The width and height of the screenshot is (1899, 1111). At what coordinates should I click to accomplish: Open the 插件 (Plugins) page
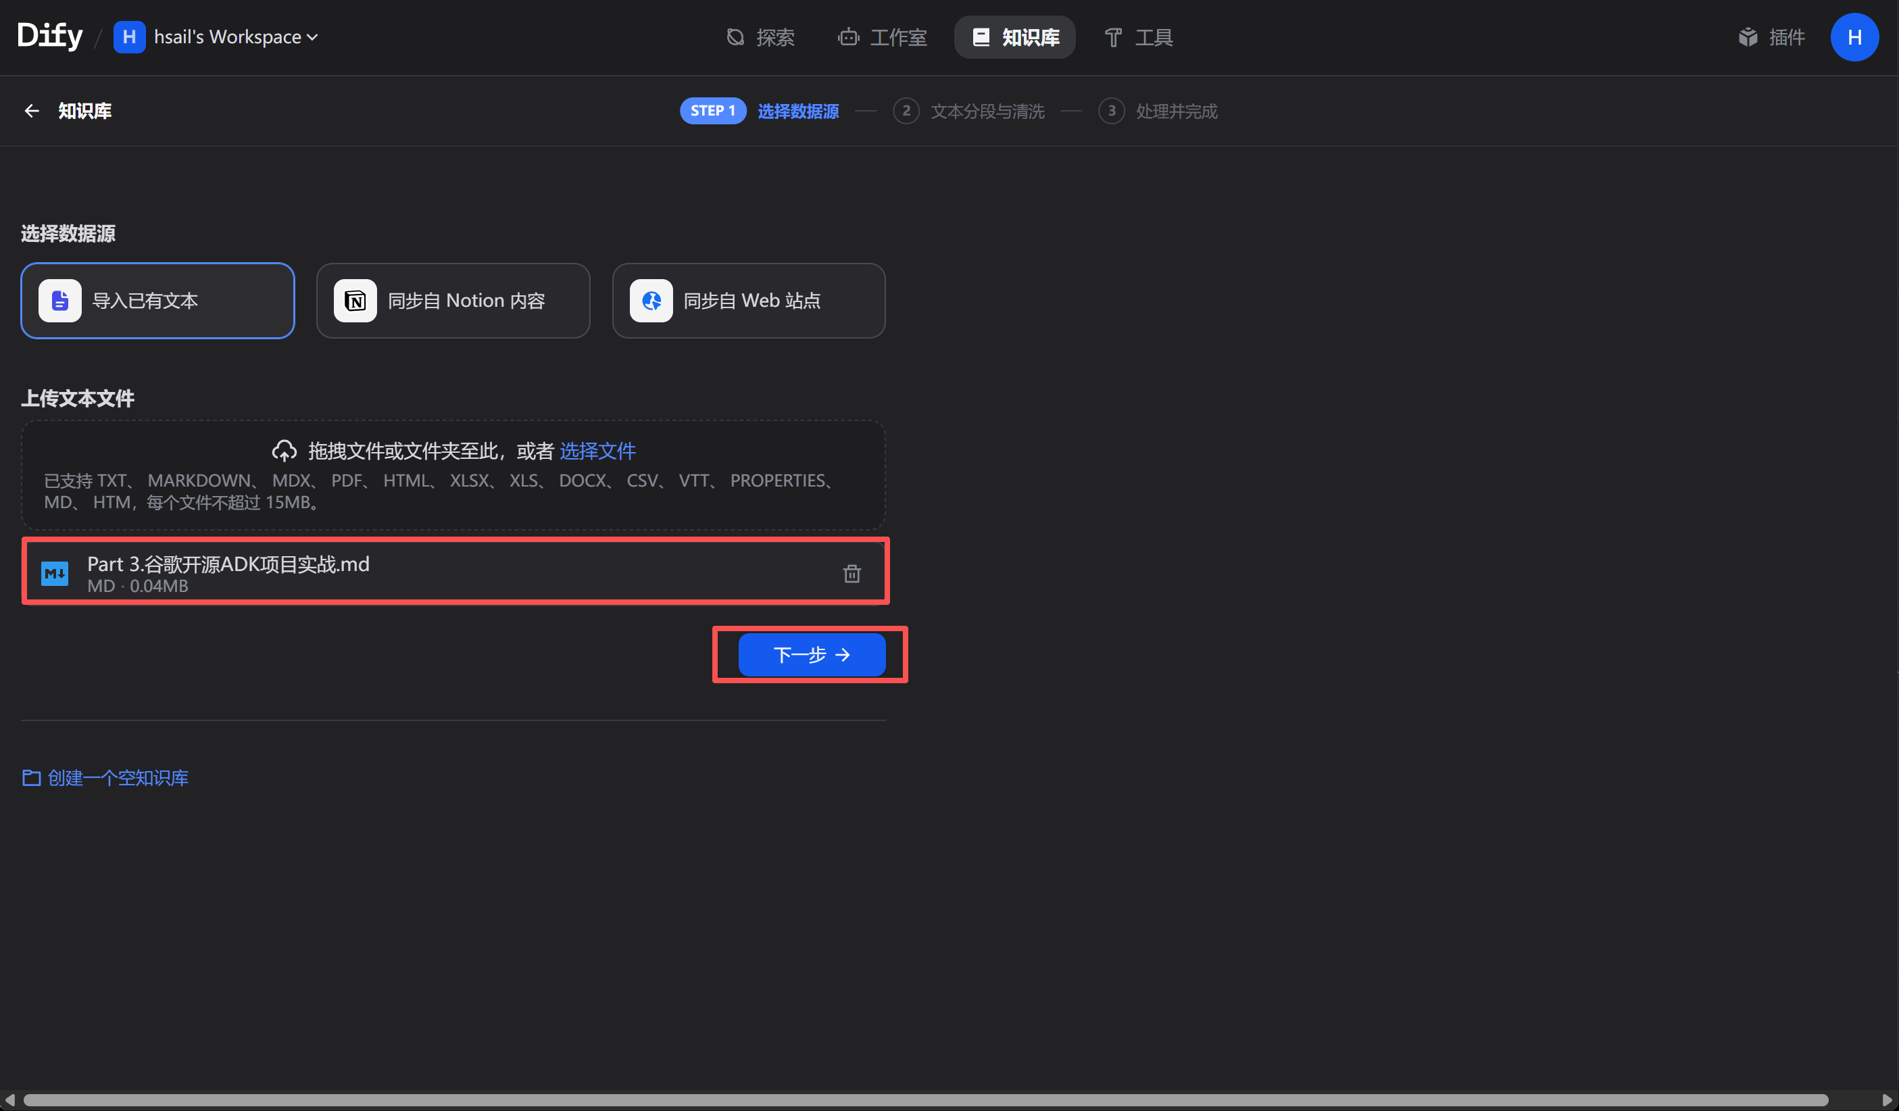[1771, 37]
